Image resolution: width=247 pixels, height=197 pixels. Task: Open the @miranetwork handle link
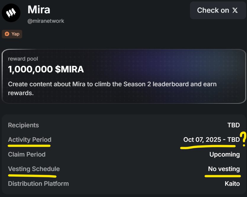[46, 21]
